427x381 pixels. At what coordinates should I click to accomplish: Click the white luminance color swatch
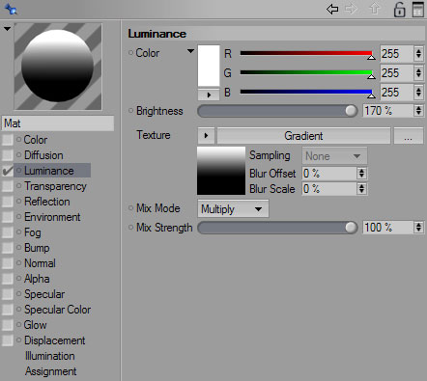209,66
